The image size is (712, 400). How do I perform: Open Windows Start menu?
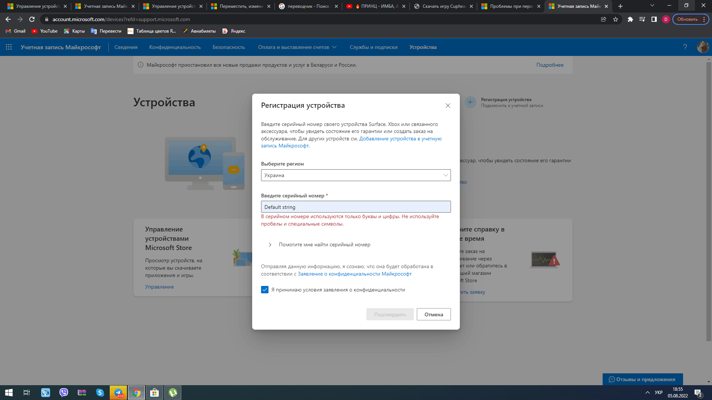point(9,393)
